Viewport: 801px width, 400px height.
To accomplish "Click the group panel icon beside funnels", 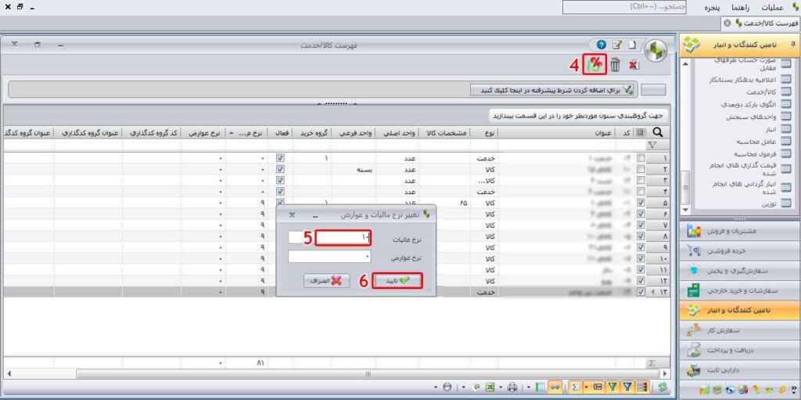I will coord(597,387).
